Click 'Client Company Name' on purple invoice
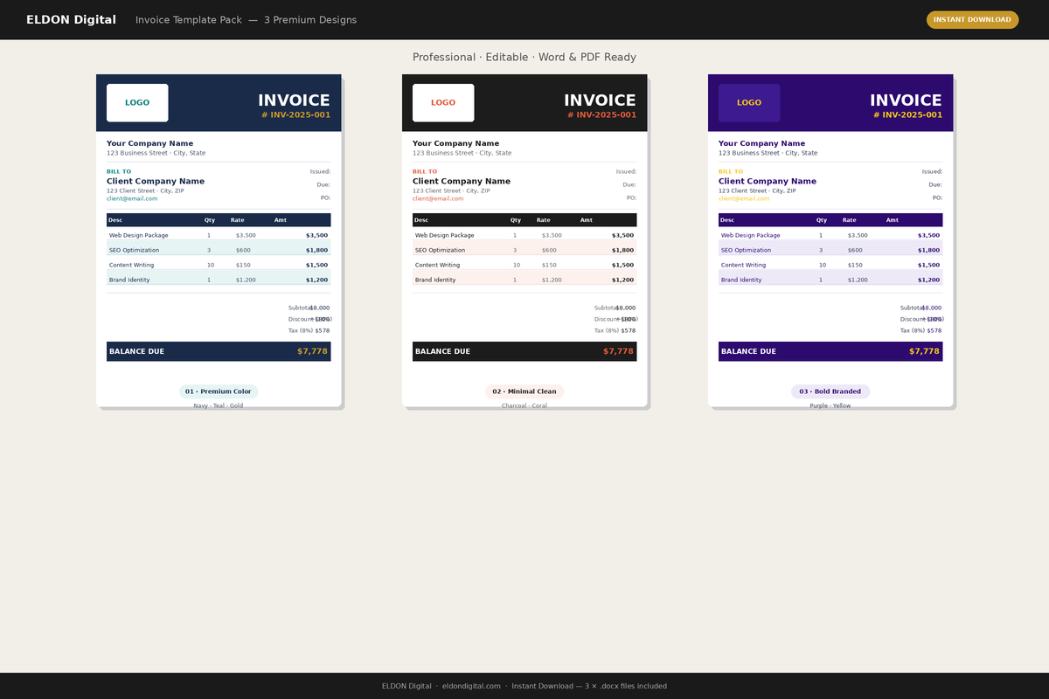This screenshot has width=1049, height=699. click(x=768, y=181)
